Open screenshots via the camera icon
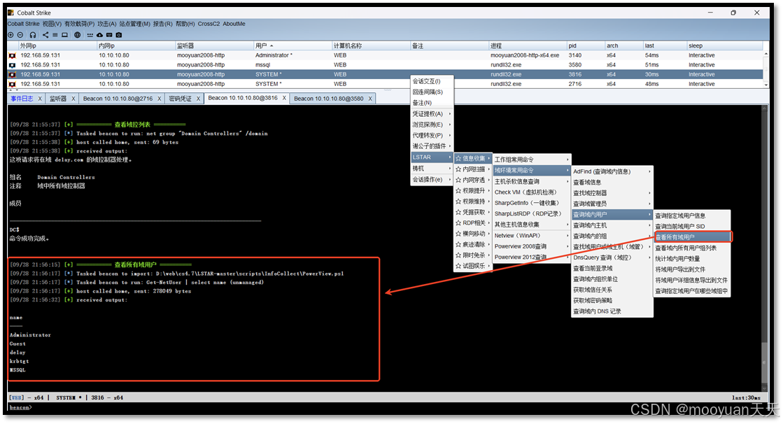 click(x=118, y=35)
